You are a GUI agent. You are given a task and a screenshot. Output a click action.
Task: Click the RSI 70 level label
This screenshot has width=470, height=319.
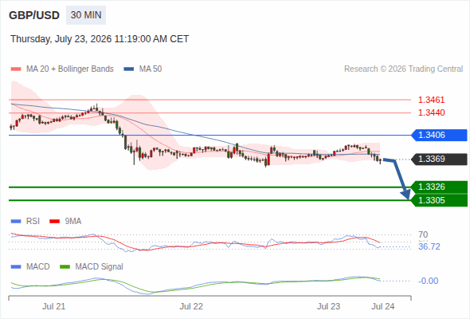coord(423,234)
